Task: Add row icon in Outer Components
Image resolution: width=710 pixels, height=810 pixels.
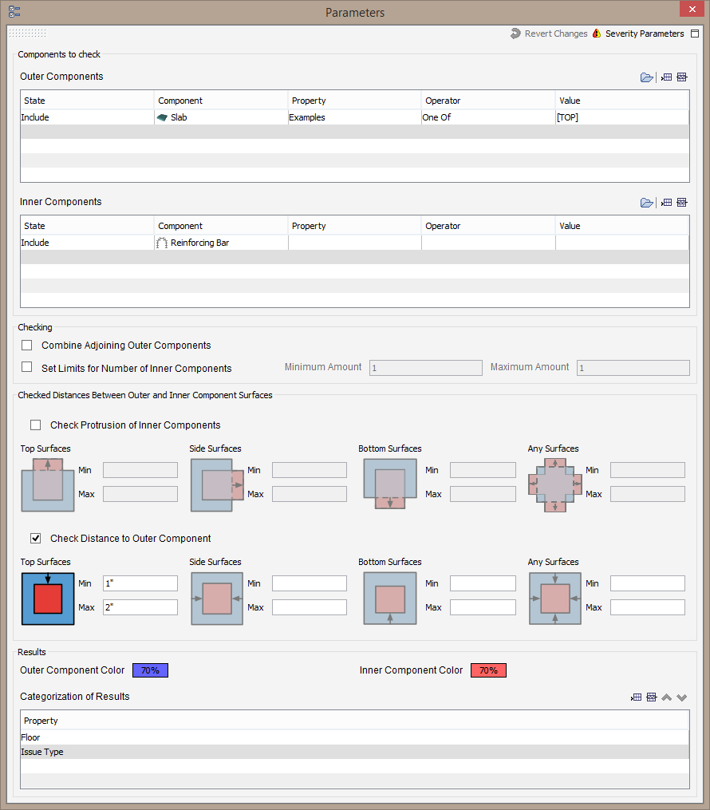Action: coord(667,77)
